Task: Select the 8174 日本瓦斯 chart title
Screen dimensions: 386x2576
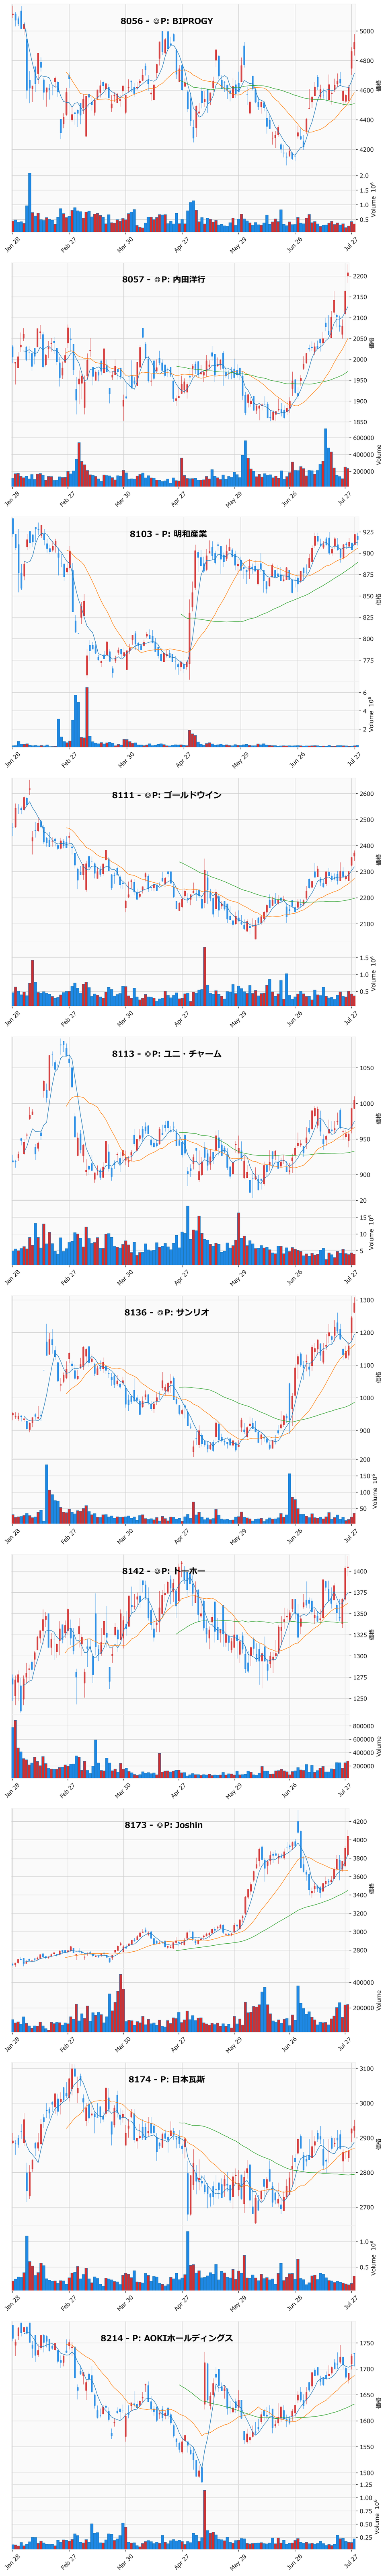Action: [x=166, y=2079]
